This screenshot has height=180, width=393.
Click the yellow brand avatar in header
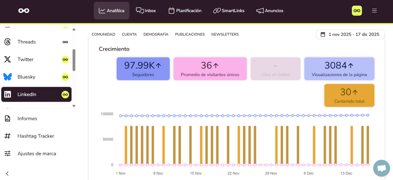357,11
